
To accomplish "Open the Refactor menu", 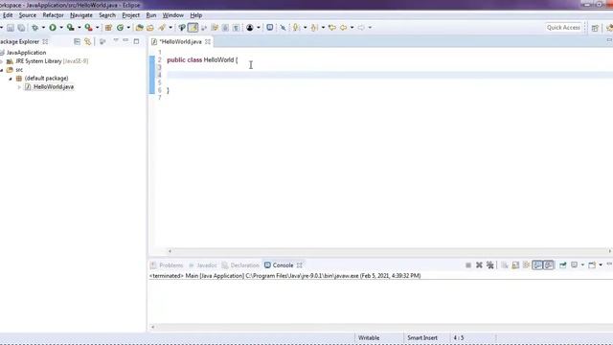I will 53,15.
